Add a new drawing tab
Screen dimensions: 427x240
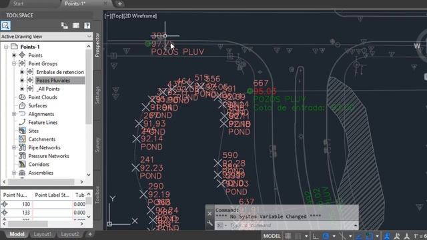tap(120, 4)
